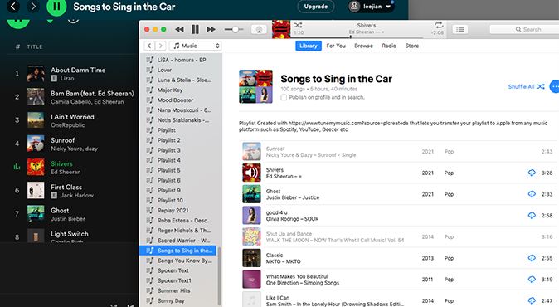Switch to the For You tab

point(336,46)
